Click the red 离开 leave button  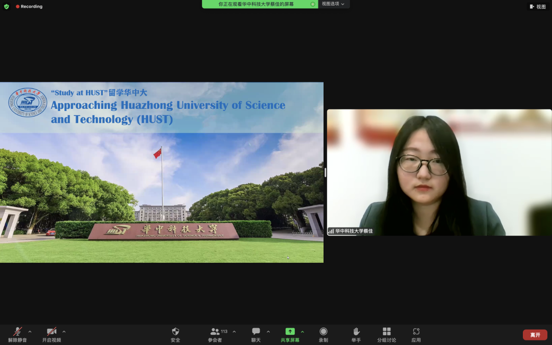tap(535, 335)
